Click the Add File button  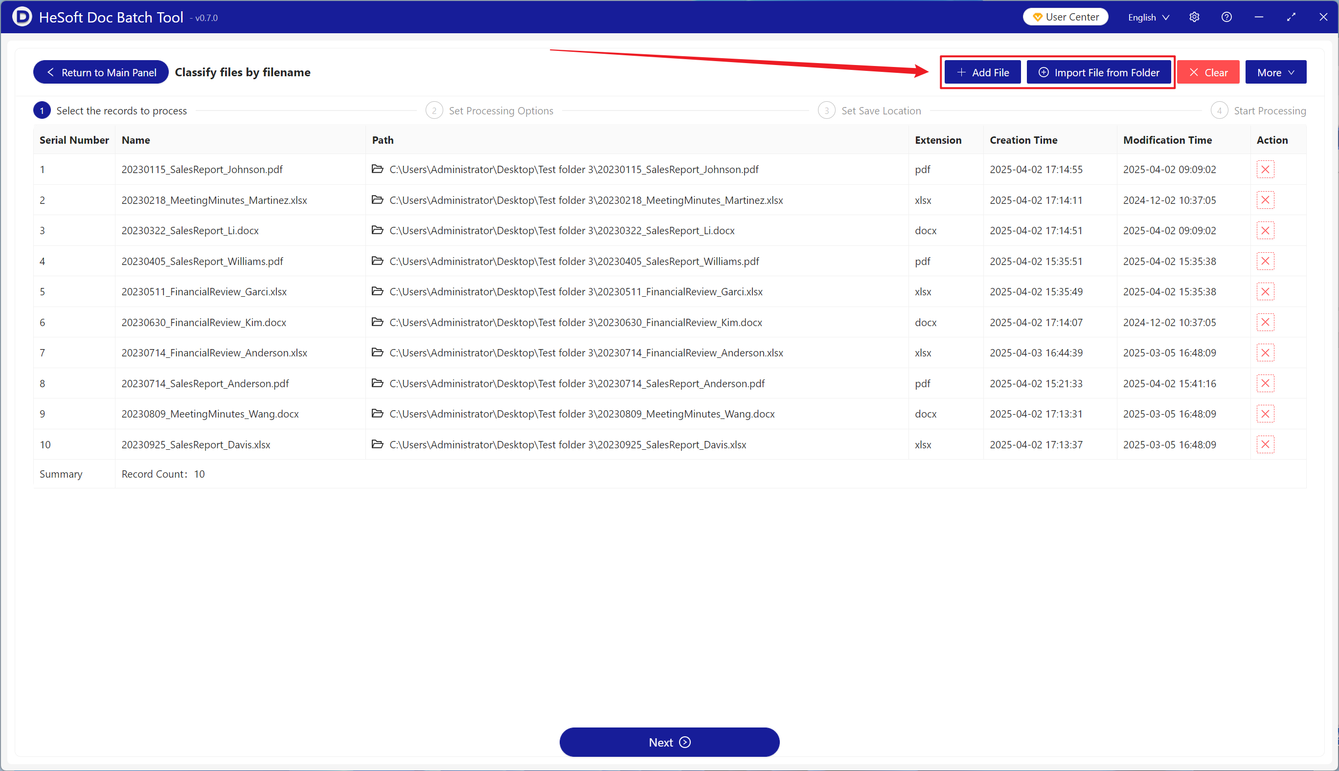coord(982,72)
